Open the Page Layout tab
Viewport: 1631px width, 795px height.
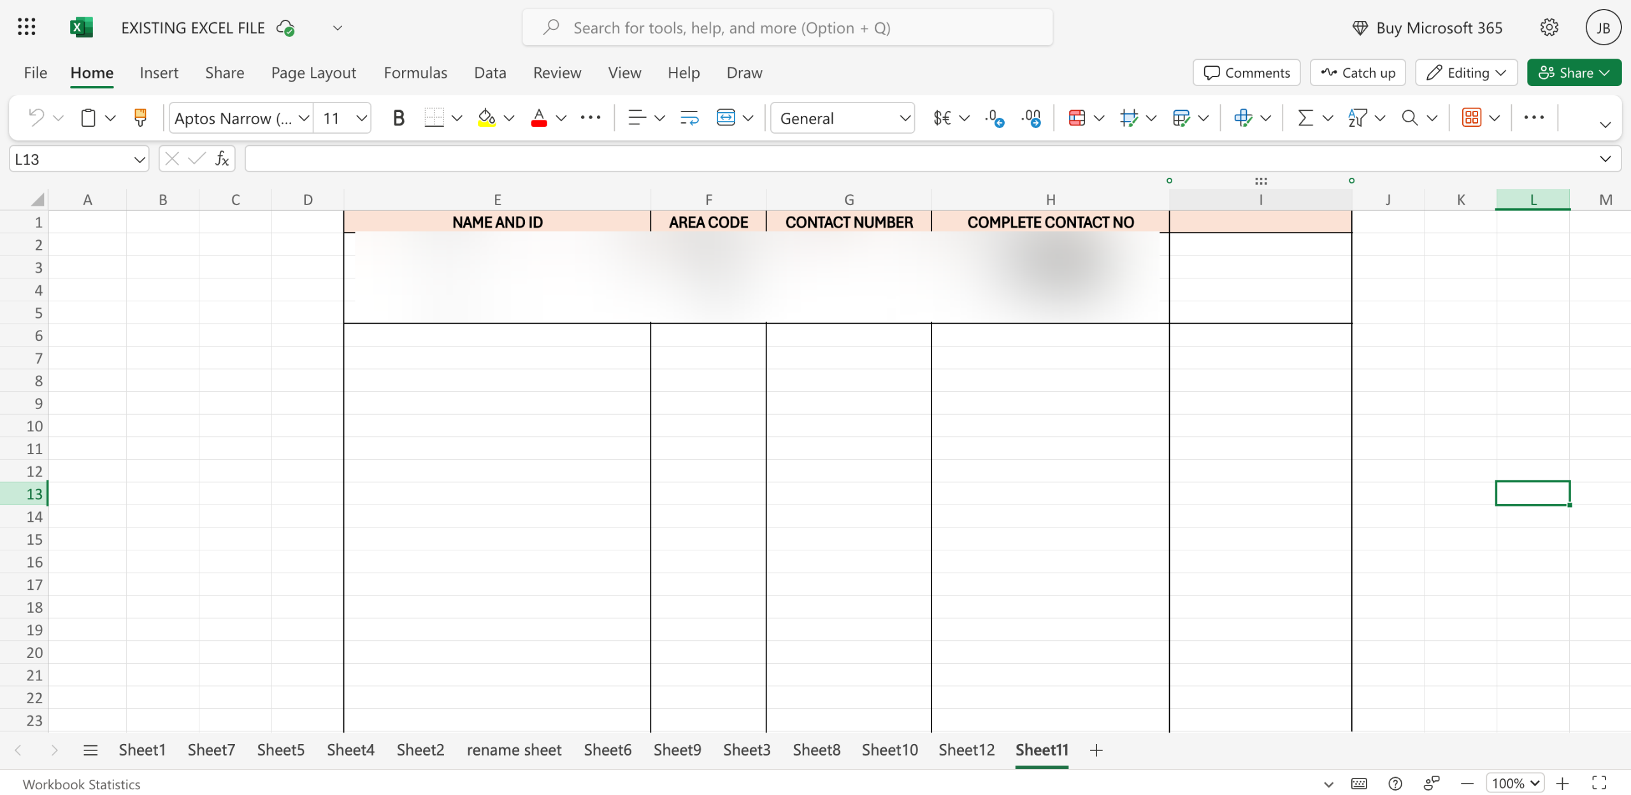click(313, 73)
